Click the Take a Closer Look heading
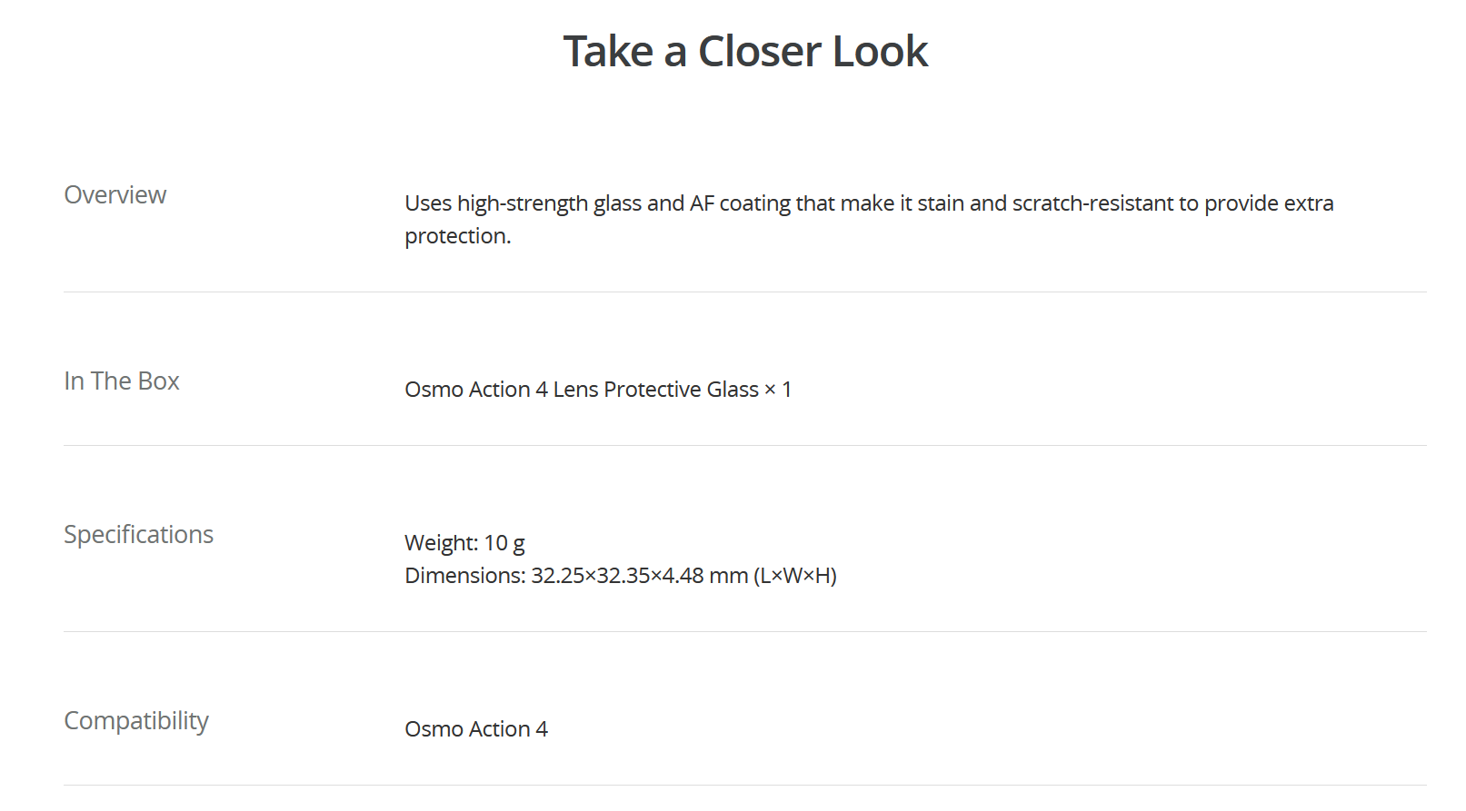The height and width of the screenshot is (811, 1466). tap(745, 51)
